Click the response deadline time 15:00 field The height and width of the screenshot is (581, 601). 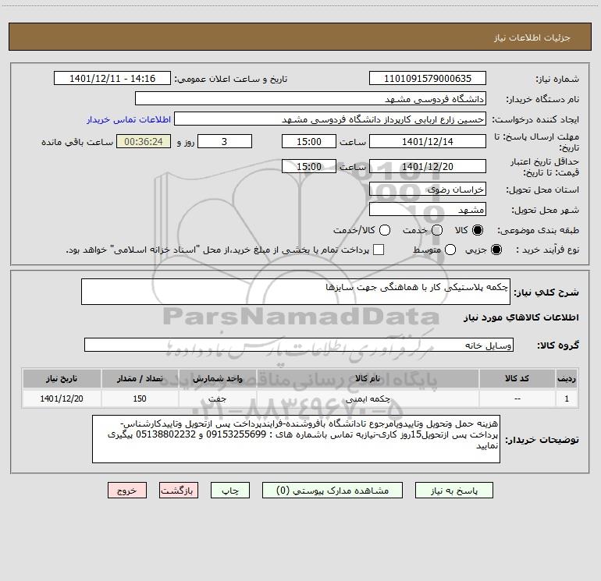309,141
